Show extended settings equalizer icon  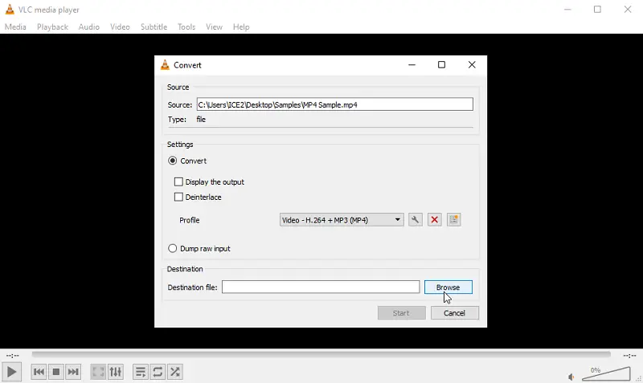point(116,372)
